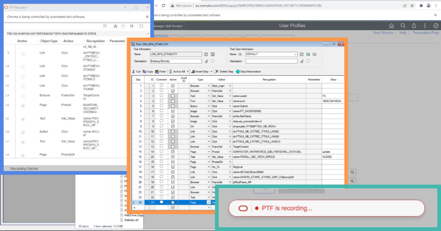Screen dimensions: 441x231
Task: Click the Personalize Page link
Action: coord(425,33)
